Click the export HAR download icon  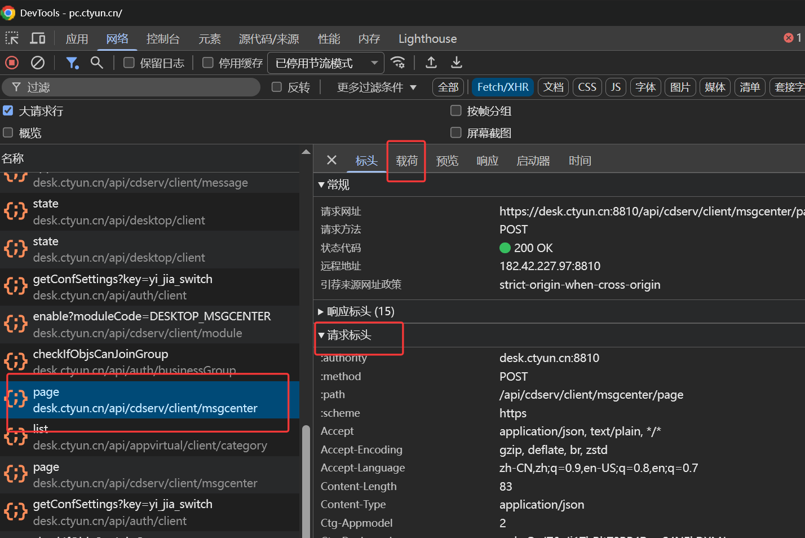tap(457, 63)
